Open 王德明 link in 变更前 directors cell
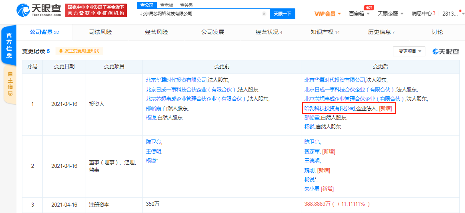The width and height of the screenshot is (465, 213). [x=153, y=151]
